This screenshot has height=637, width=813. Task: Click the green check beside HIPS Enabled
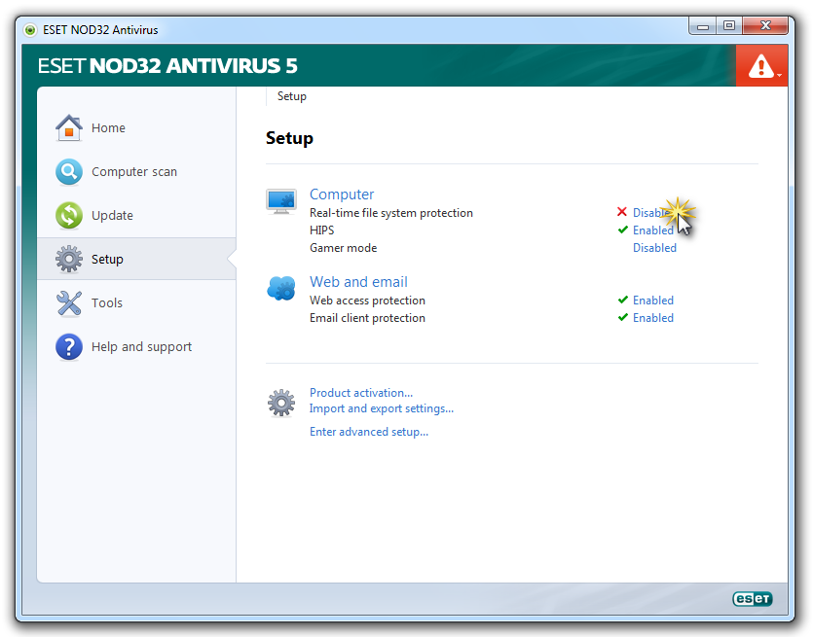[x=623, y=230]
